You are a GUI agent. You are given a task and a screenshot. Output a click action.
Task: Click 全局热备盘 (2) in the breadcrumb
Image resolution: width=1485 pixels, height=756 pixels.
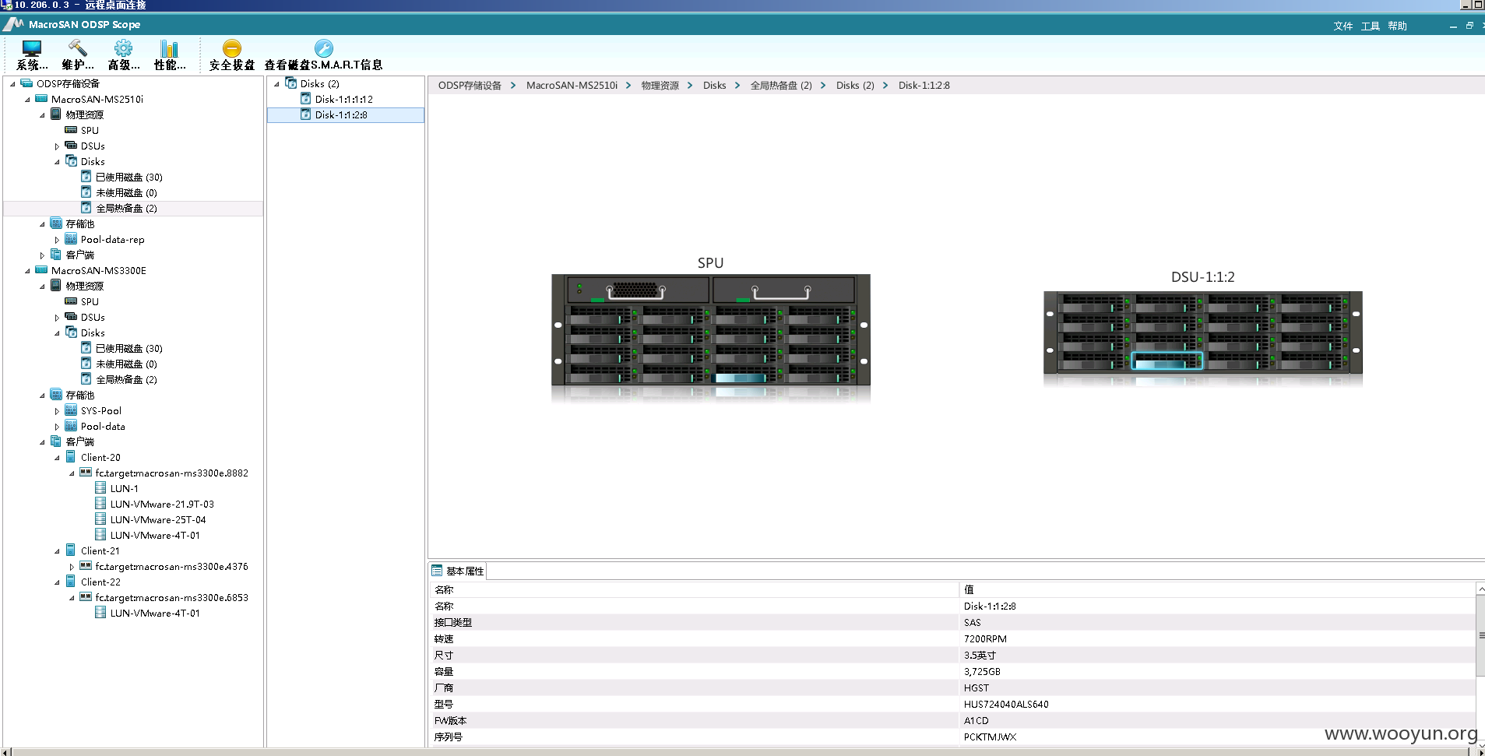781,86
